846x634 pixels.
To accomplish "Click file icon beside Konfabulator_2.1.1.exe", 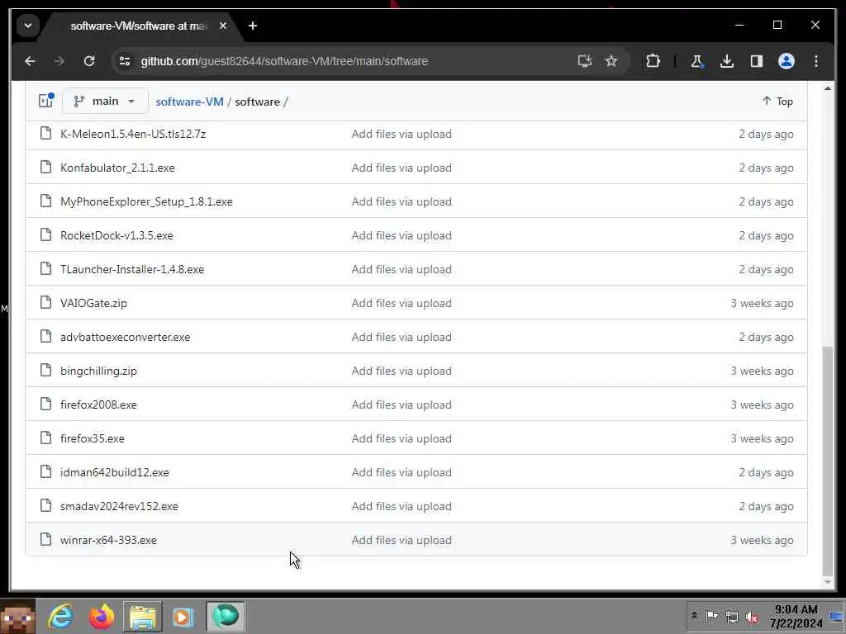I will pos(46,167).
